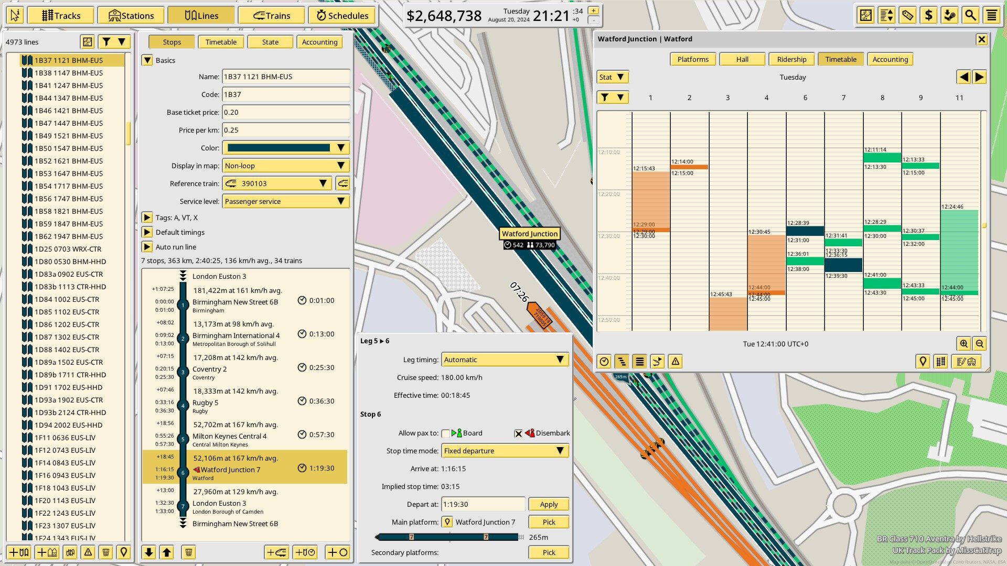The height and width of the screenshot is (566, 1007).
Task: Click Pick next to Main platform
Action: click(x=549, y=521)
